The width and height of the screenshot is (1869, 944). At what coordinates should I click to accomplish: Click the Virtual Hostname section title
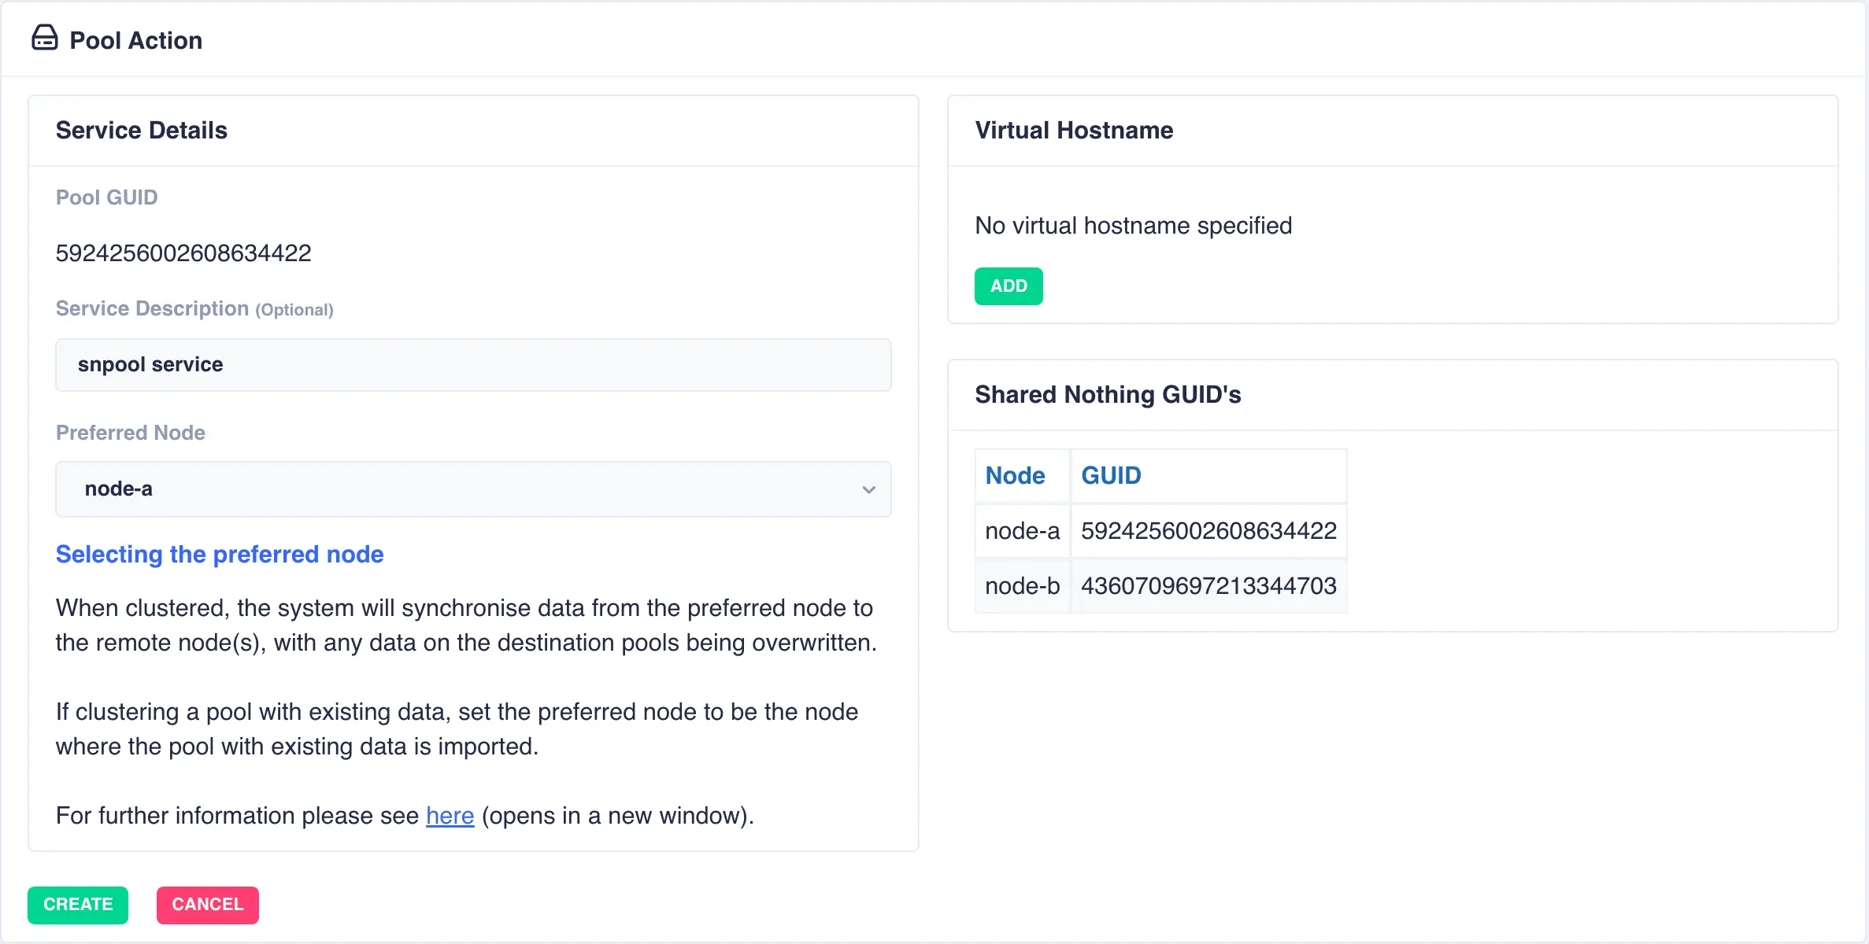[x=1074, y=130]
